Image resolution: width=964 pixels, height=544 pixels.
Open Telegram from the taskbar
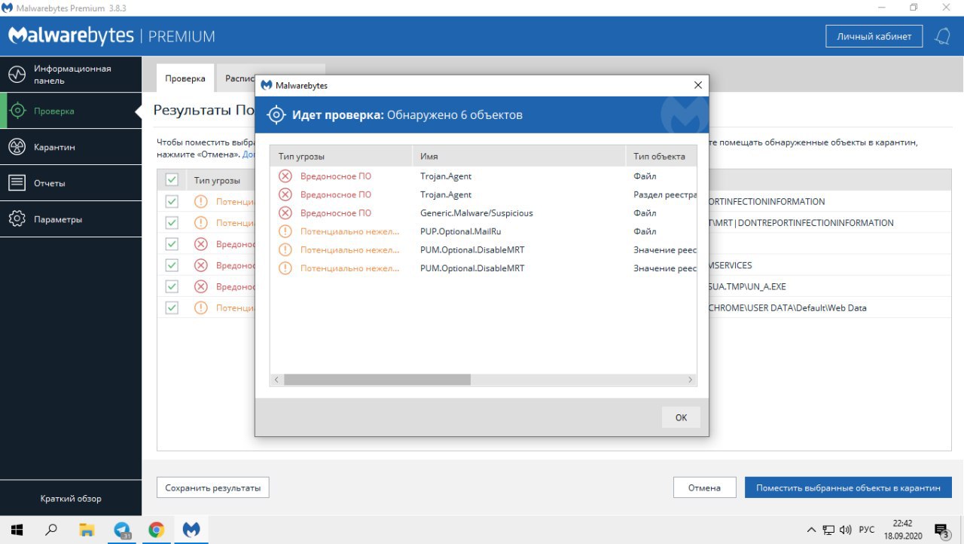pyautogui.click(x=122, y=529)
